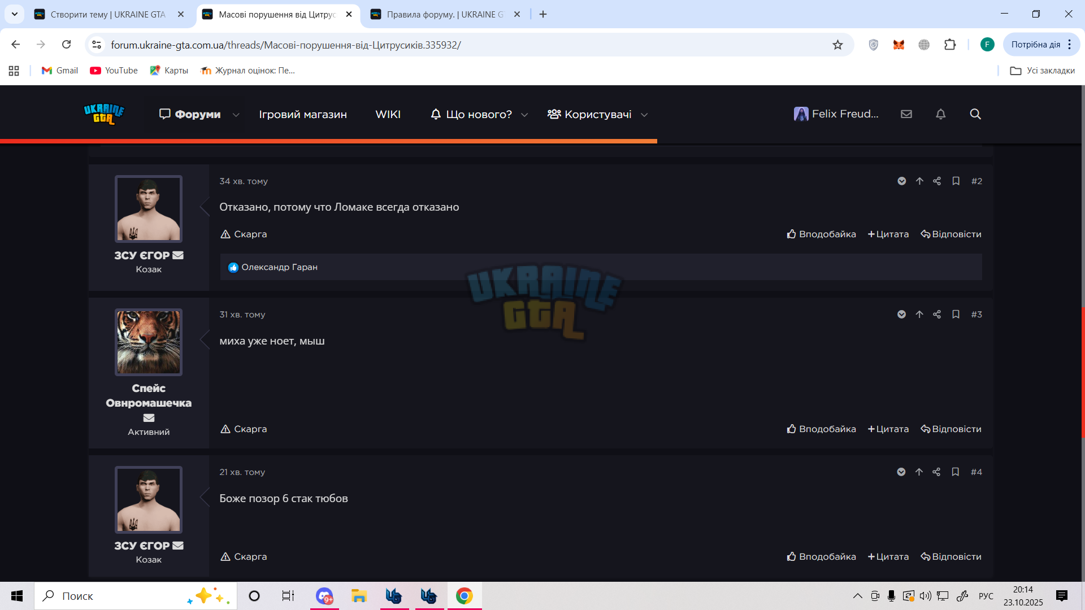
Task: Jump up via arrow in post #3
Action: [x=919, y=314]
